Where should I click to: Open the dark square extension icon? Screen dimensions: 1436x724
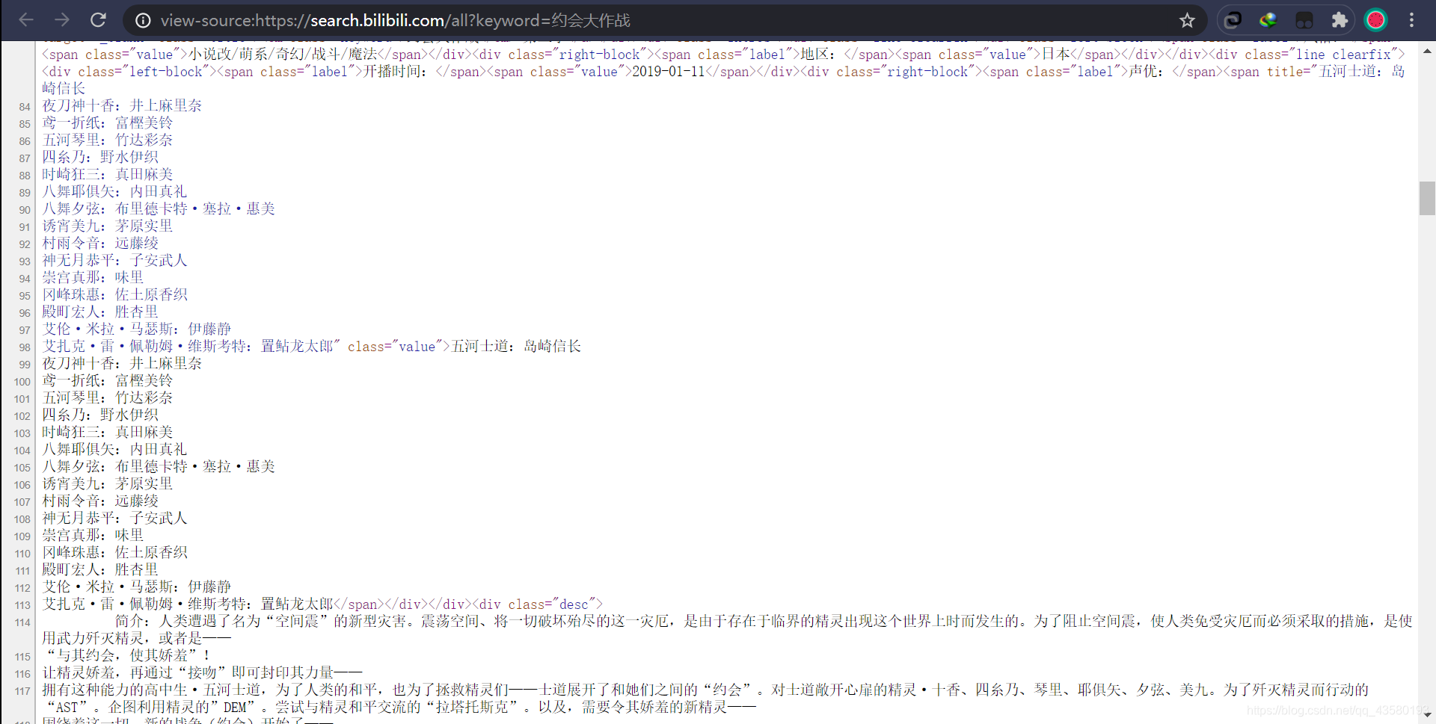[x=1304, y=20]
